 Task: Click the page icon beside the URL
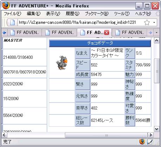point(12,22)
